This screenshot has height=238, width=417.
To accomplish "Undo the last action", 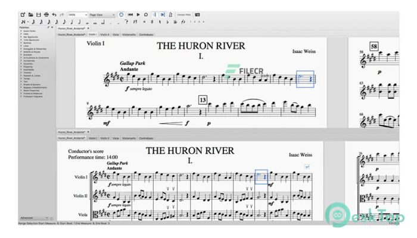I will coord(54,15).
